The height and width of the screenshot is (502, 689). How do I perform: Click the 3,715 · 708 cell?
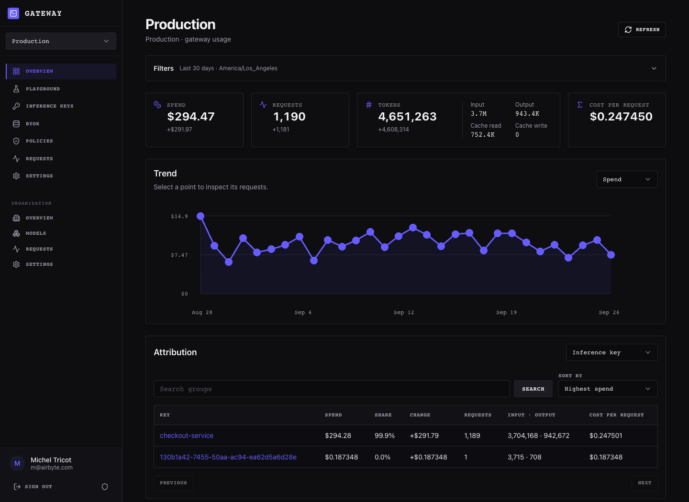point(524,457)
